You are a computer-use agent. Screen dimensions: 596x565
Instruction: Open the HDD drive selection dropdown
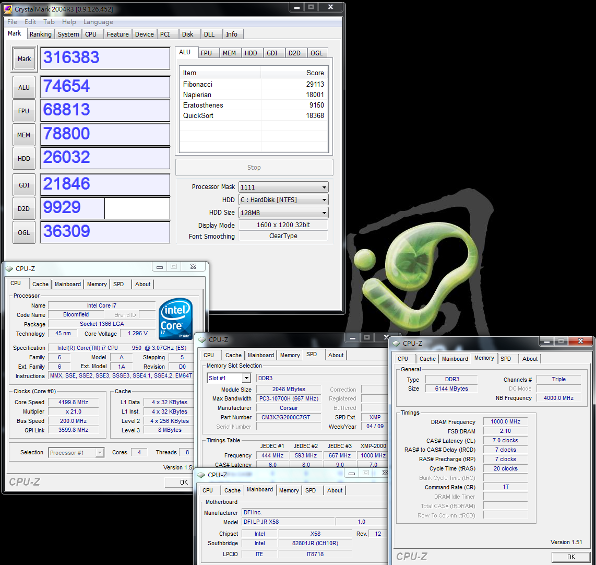pyautogui.click(x=283, y=199)
